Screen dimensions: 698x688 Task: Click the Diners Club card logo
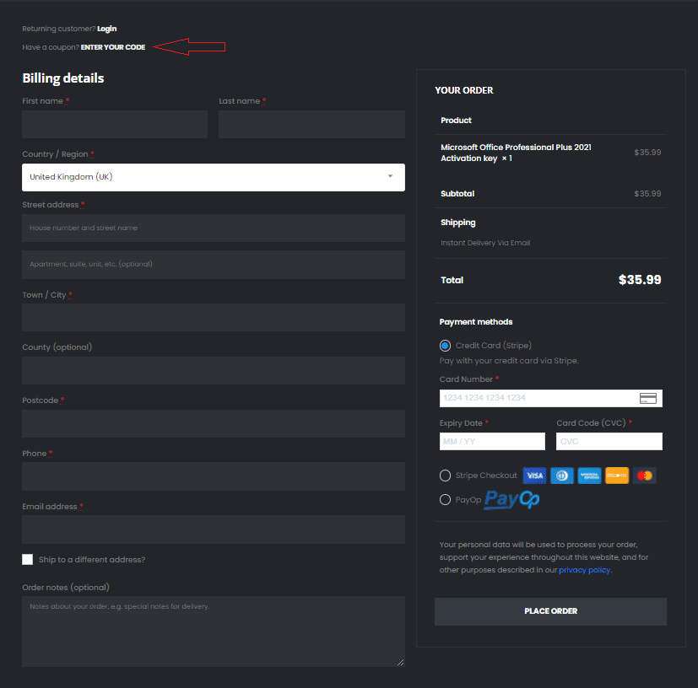(562, 476)
